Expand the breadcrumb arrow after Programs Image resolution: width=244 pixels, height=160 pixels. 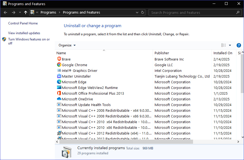click(x=59, y=12)
